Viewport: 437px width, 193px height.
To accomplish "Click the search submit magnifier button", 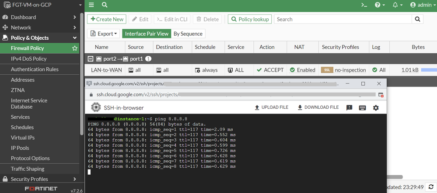I will [417, 19].
